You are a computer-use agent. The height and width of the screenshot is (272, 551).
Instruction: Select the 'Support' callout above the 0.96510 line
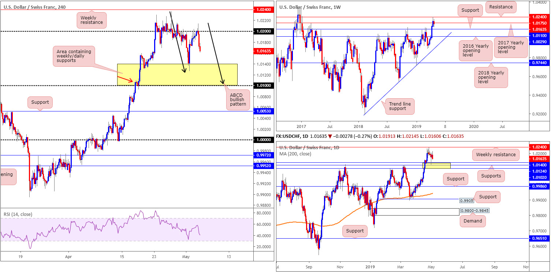click(355, 231)
